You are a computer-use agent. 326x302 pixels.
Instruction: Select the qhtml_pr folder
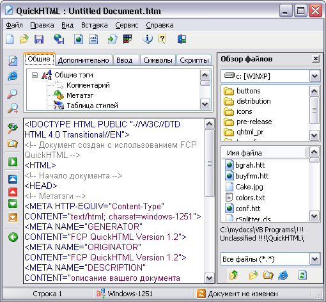pos(250,132)
